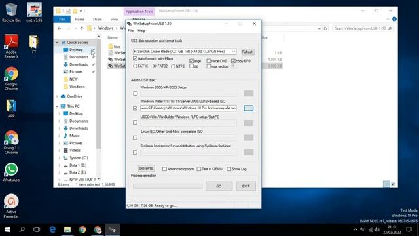Screen dimensions: 419x236
Task: Click the DONATE button
Action: click(x=146, y=168)
